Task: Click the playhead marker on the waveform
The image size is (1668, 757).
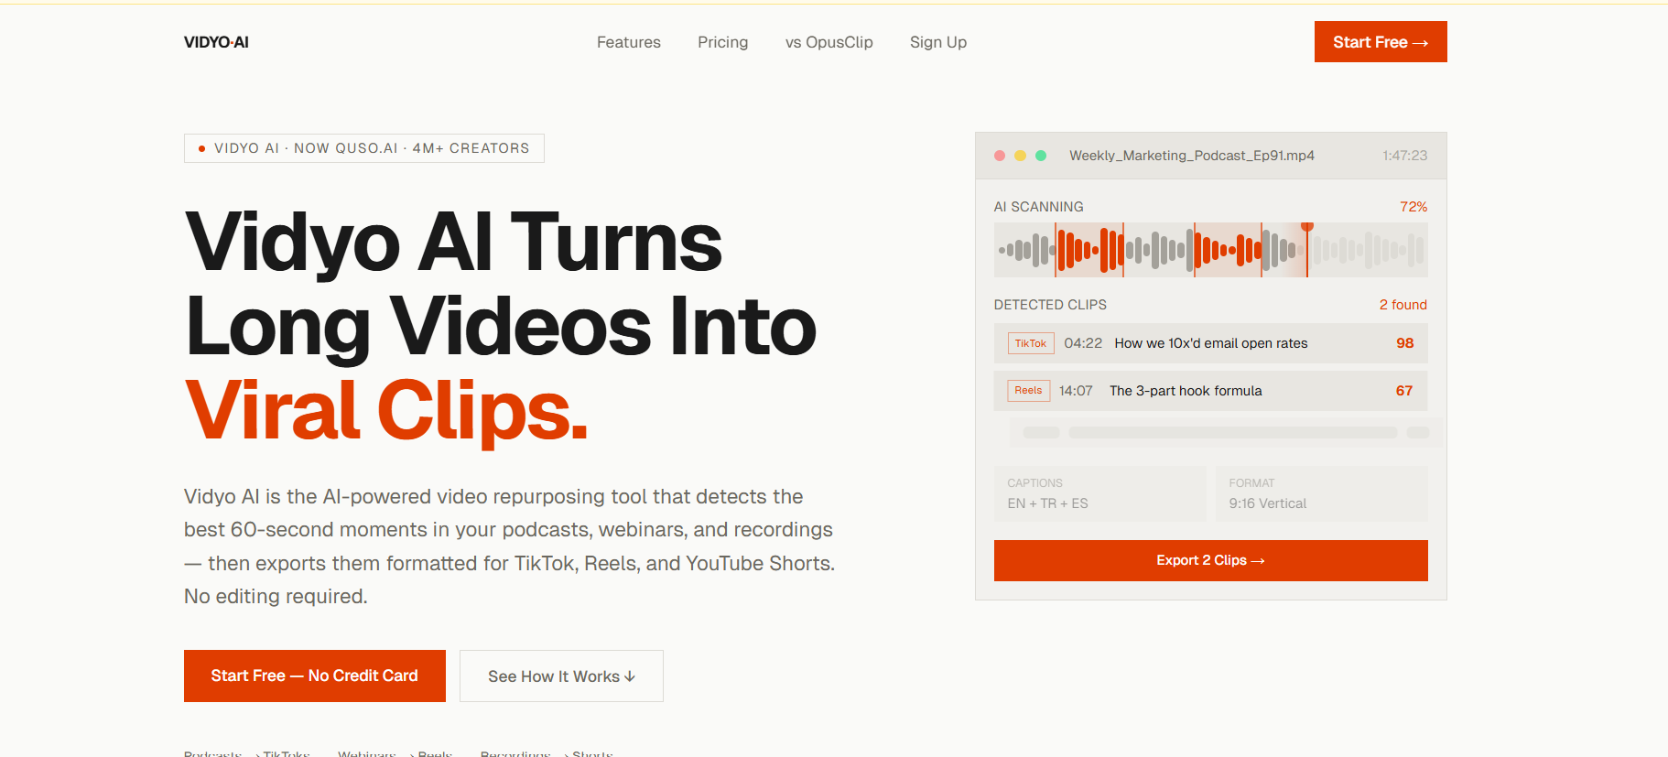Action: point(1307,227)
